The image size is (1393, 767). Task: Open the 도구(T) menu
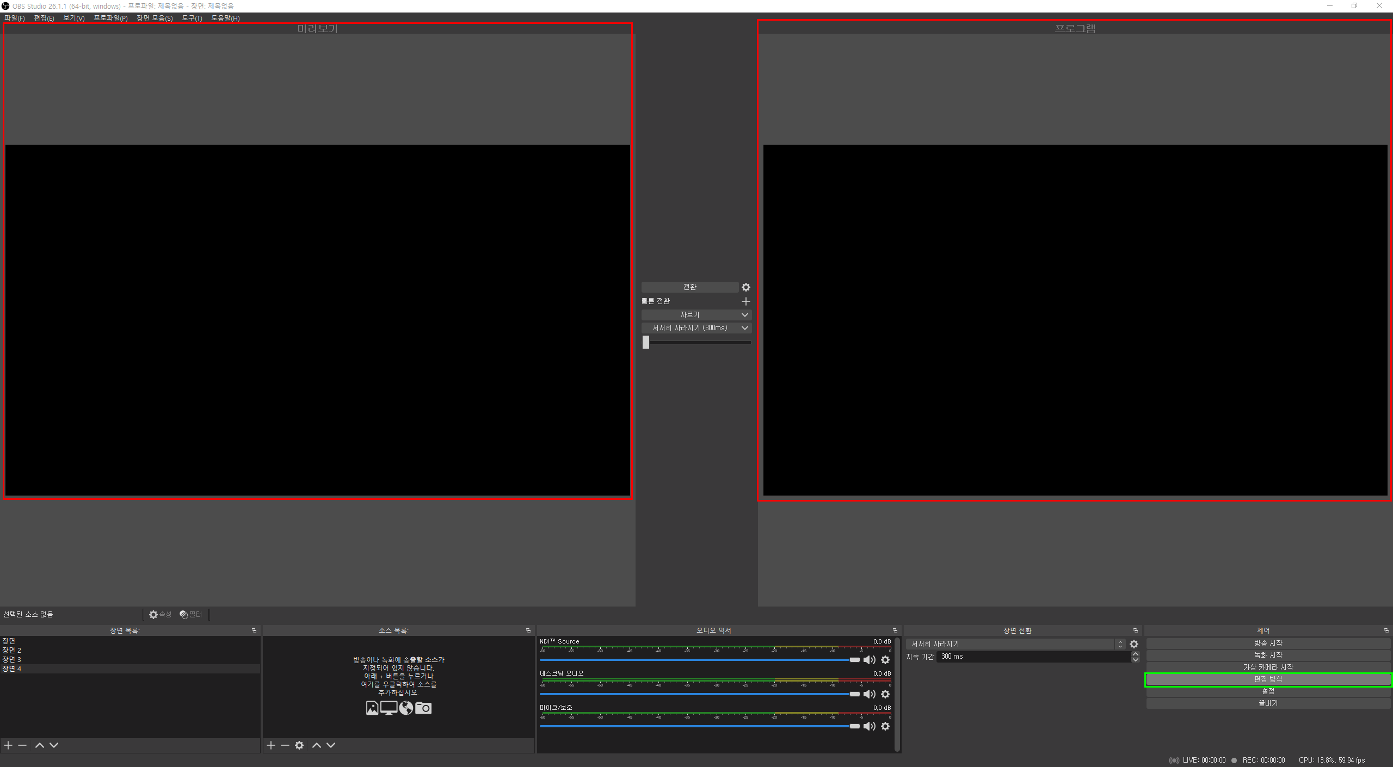(192, 18)
